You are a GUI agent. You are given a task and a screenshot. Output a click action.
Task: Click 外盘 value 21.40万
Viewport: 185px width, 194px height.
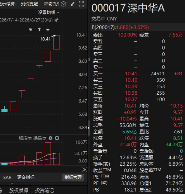pyautogui.click(x=128, y=145)
